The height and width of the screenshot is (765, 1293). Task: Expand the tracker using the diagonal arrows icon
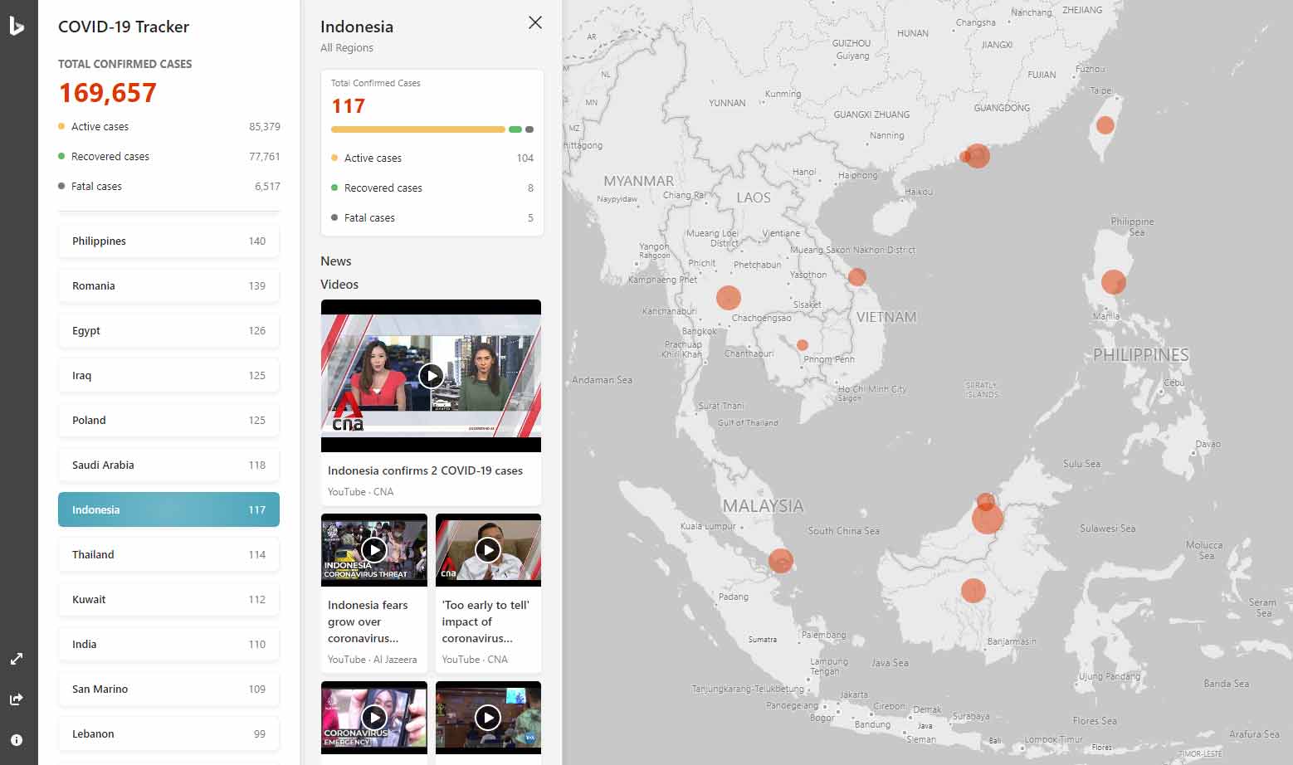point(17,658)
